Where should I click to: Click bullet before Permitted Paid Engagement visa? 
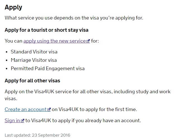(x=7, y=69)
